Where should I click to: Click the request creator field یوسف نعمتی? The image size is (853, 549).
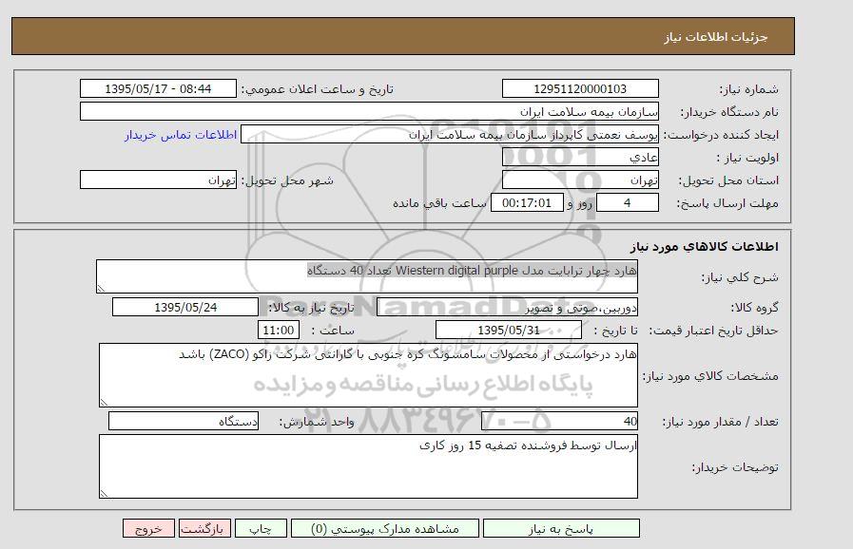[x=450, y=134]
